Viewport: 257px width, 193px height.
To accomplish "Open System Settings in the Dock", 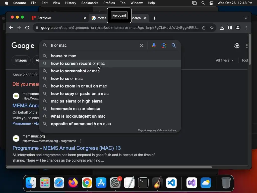I will click(115, 183).
